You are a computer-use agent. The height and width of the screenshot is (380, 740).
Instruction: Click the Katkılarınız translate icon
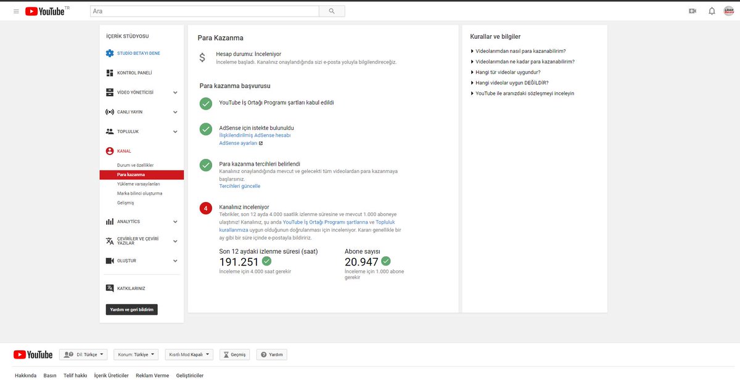pos(110,288)
